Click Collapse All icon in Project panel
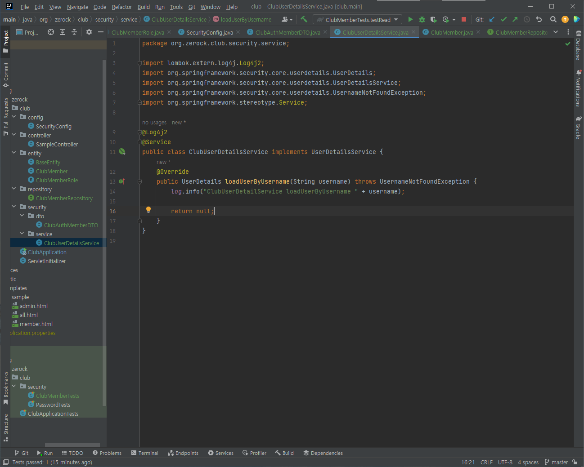This screenshot has width=584, height=467. click(x=74, y=32)
